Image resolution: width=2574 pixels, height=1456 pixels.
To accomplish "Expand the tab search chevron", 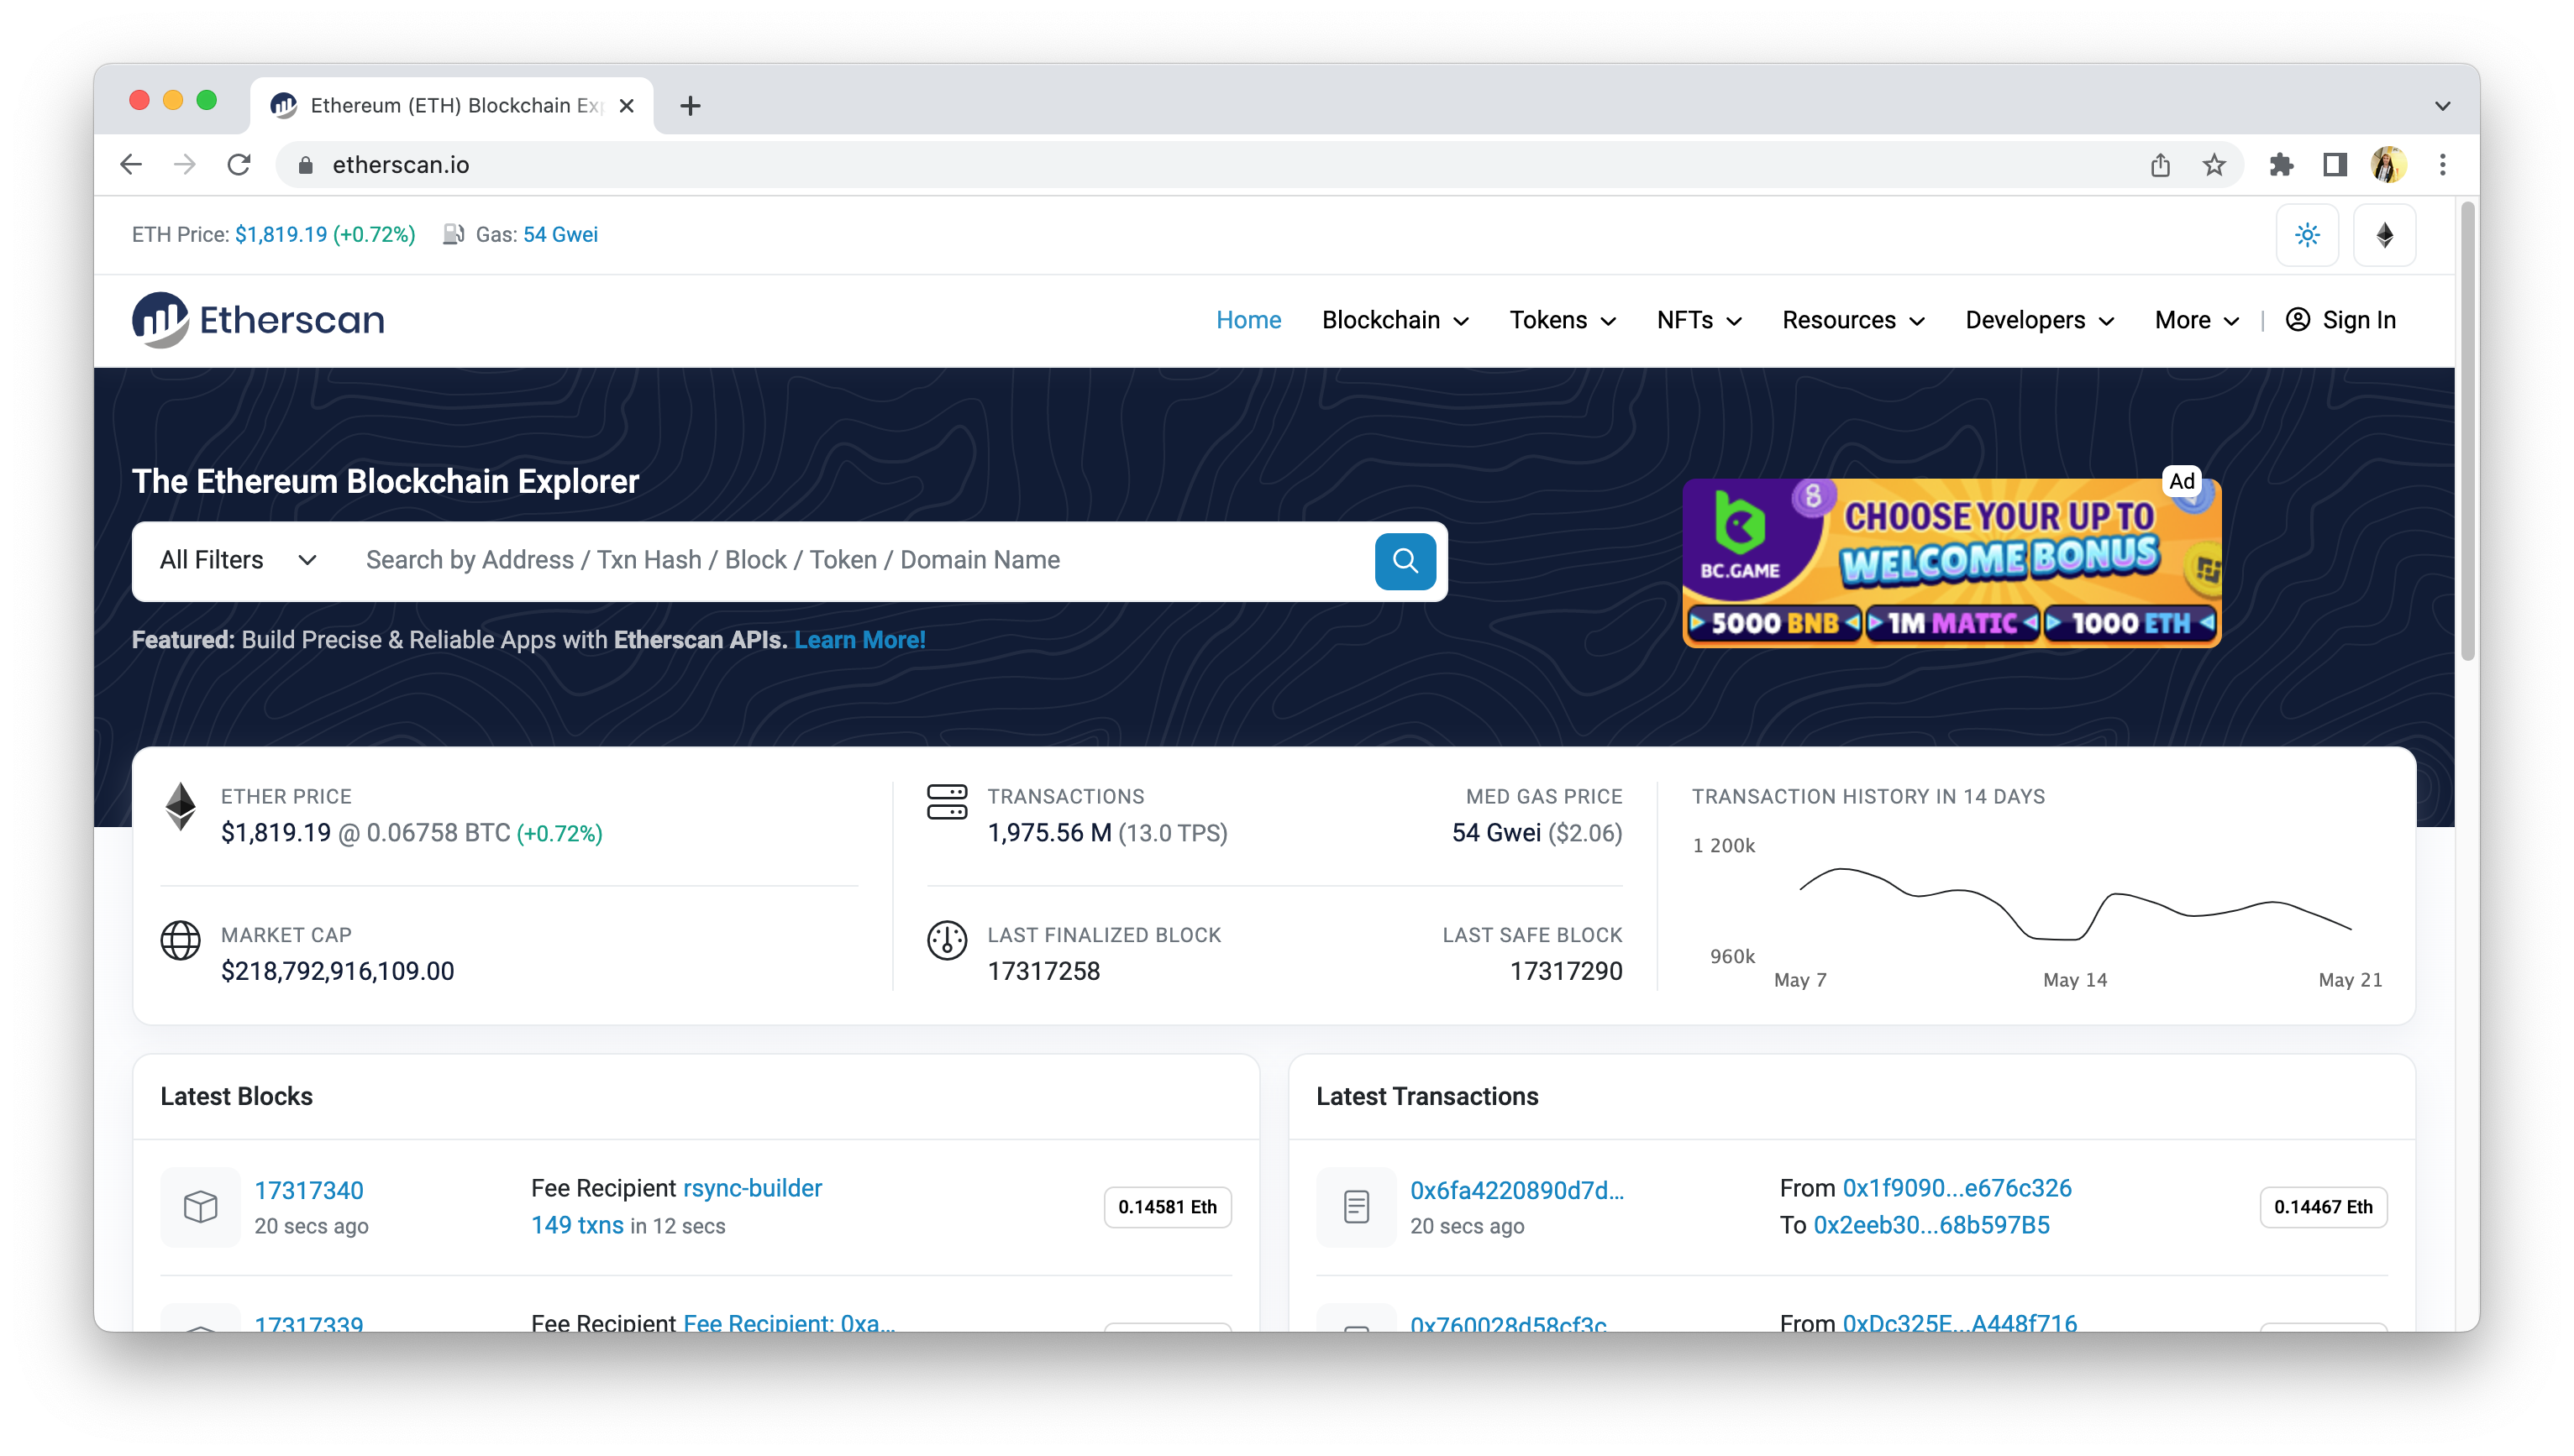I will [x=2442, y=106].
